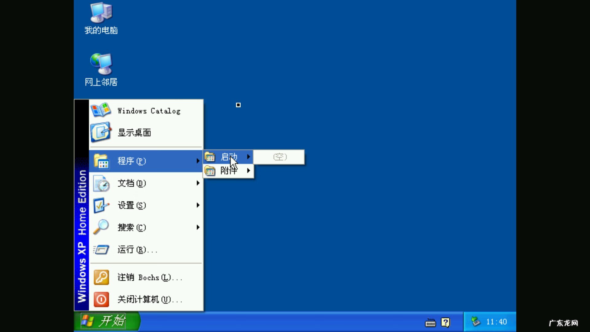
Task: Click the empty (空) submenu entry
Action: click(x=280, y=157)
